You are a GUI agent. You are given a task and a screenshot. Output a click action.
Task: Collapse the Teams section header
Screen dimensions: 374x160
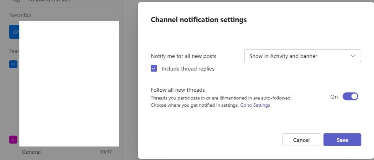point(14,51)
